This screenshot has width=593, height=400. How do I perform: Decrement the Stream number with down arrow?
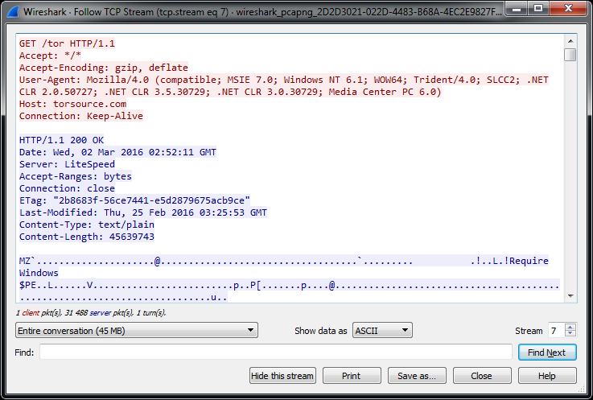coord(570,334)
